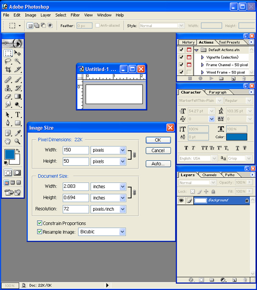Click Auto... button
The width and height of the screenshot is (257, 290).
(158, 164)
